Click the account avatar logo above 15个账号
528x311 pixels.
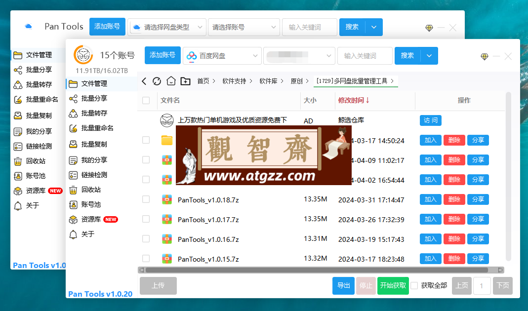(x=83, y=54)
